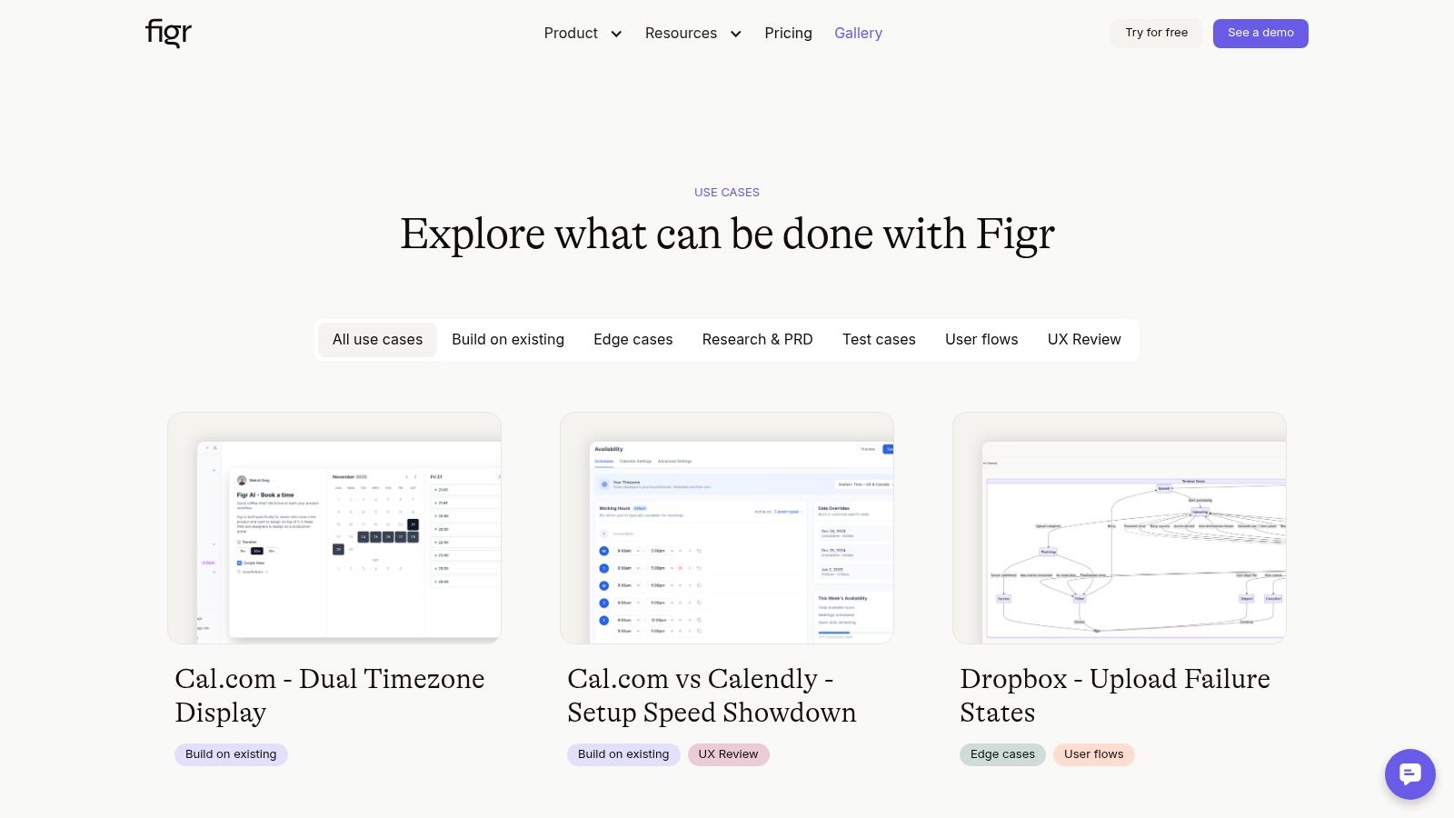
Task: Open the Dropbox Upload Failure States thumbnail
Action: (1120, 528)
